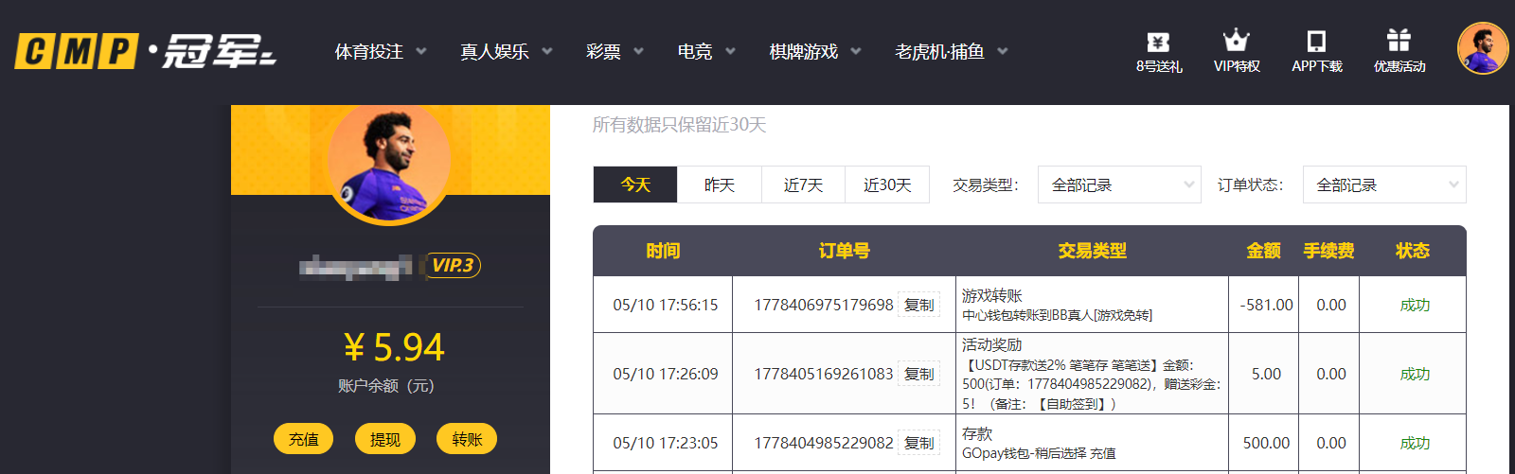Open the 订单状态 全部记录 dropdown
The width and height of the screenshot is (1515, 474).
tap(1384, 185)
